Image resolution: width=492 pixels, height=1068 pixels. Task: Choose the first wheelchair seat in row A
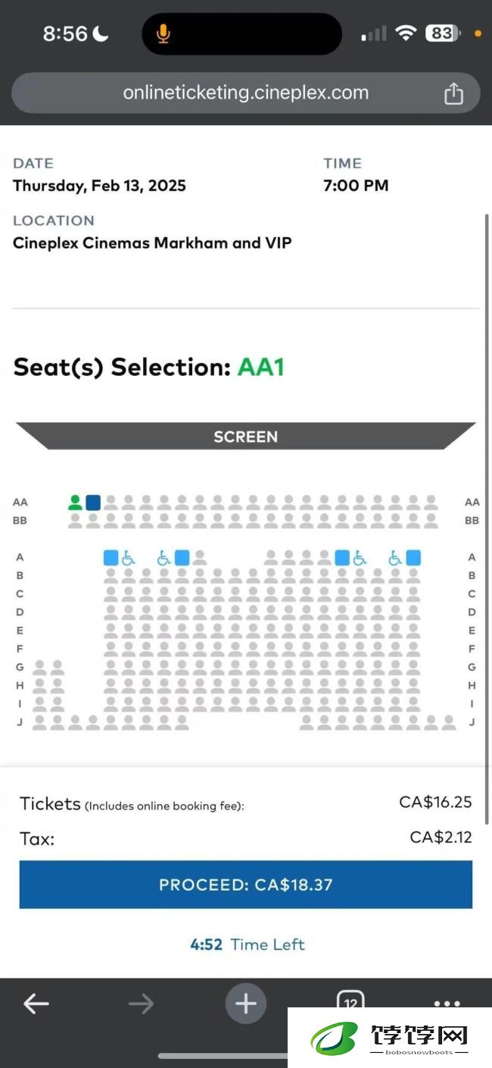click(129, 558)
